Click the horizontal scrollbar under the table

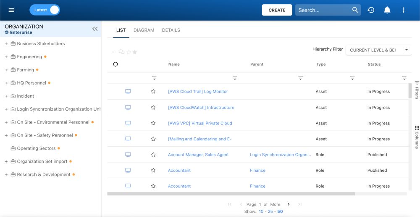click(x=231, y=194)
